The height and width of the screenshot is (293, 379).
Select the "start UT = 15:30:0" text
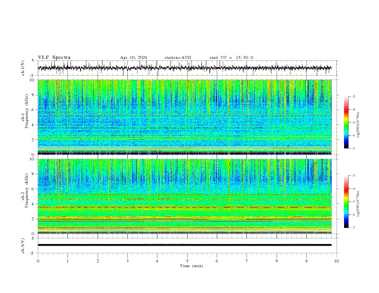coord(231,57)
